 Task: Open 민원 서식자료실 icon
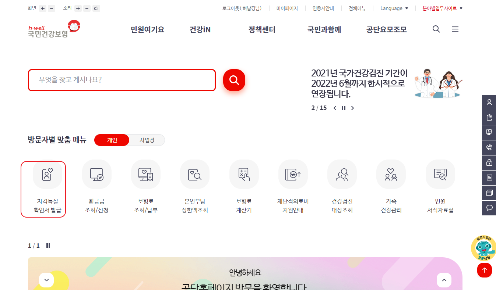tap(440, 187)
